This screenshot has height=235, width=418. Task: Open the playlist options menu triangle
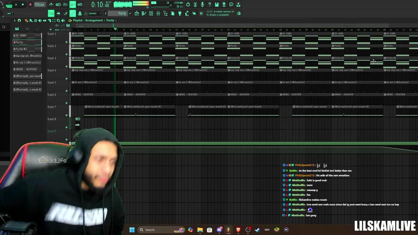(15, 20)
